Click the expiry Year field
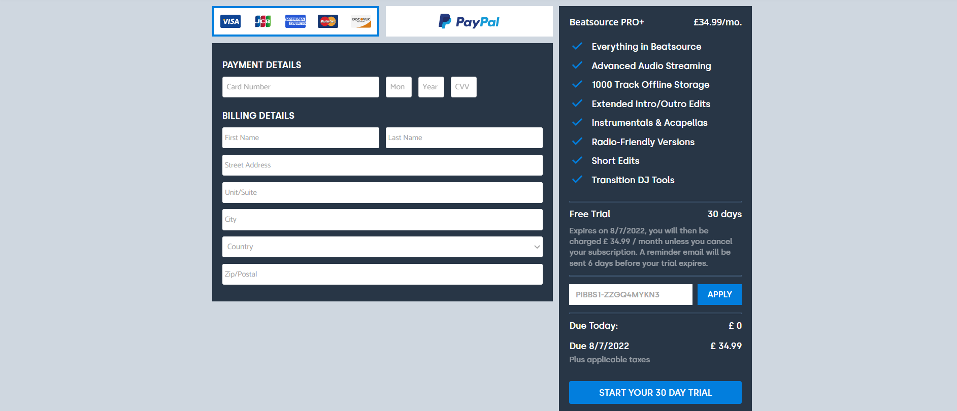This screenshot has height=411, width=957. [431, 87]
